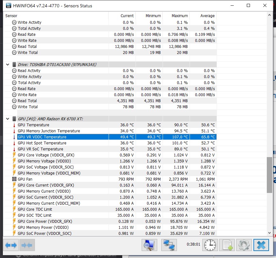The height and width of the screenshot is (258, 276).
Task: Click the TOSHIBA Read Activity clock icon
Action: (14, 70)
